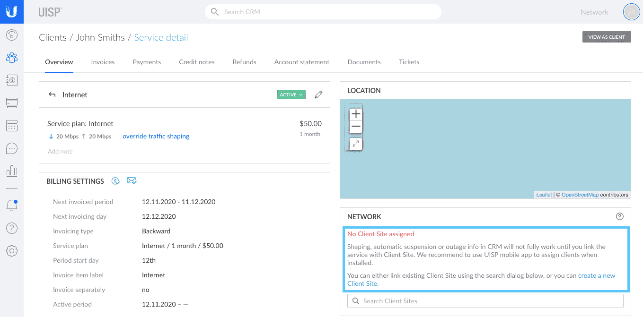Open the notifications bell icon

coord(12,205)
